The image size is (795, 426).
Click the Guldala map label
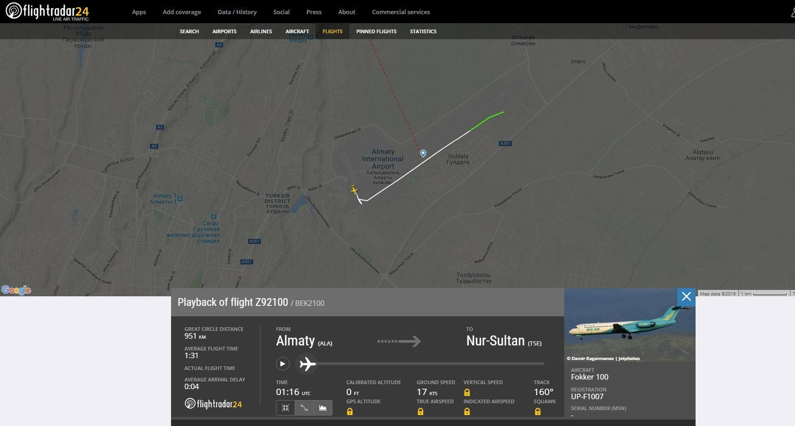coord(458,159)
